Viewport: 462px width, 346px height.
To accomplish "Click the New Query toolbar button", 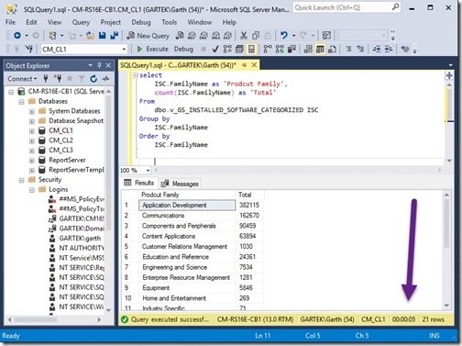I will click(148, 36).
